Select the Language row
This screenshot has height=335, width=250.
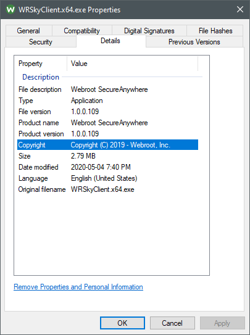coord(107,178)
